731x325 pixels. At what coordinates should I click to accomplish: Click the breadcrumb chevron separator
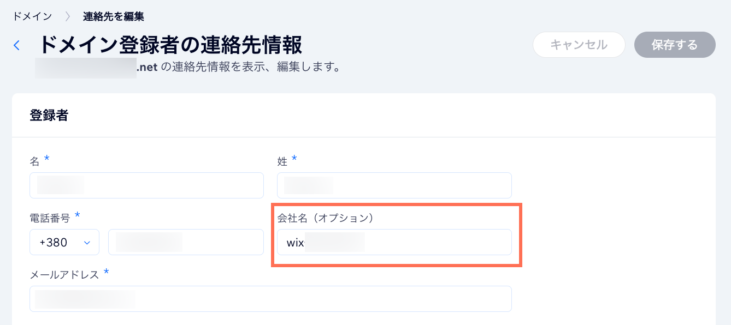click(x=68, y=16)
